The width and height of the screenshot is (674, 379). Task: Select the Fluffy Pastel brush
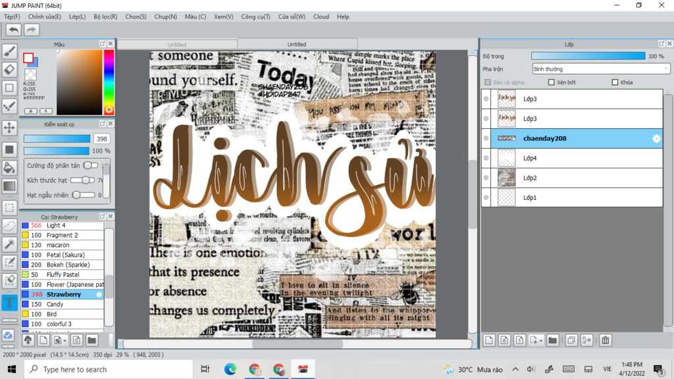point(63,274)
